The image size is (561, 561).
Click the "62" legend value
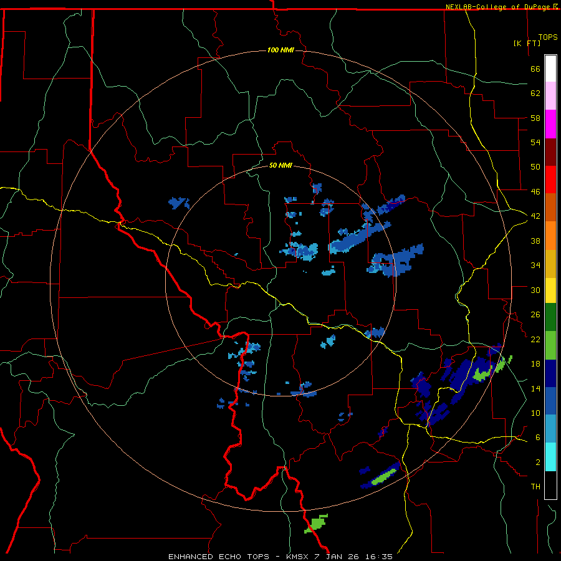[535, 93]
